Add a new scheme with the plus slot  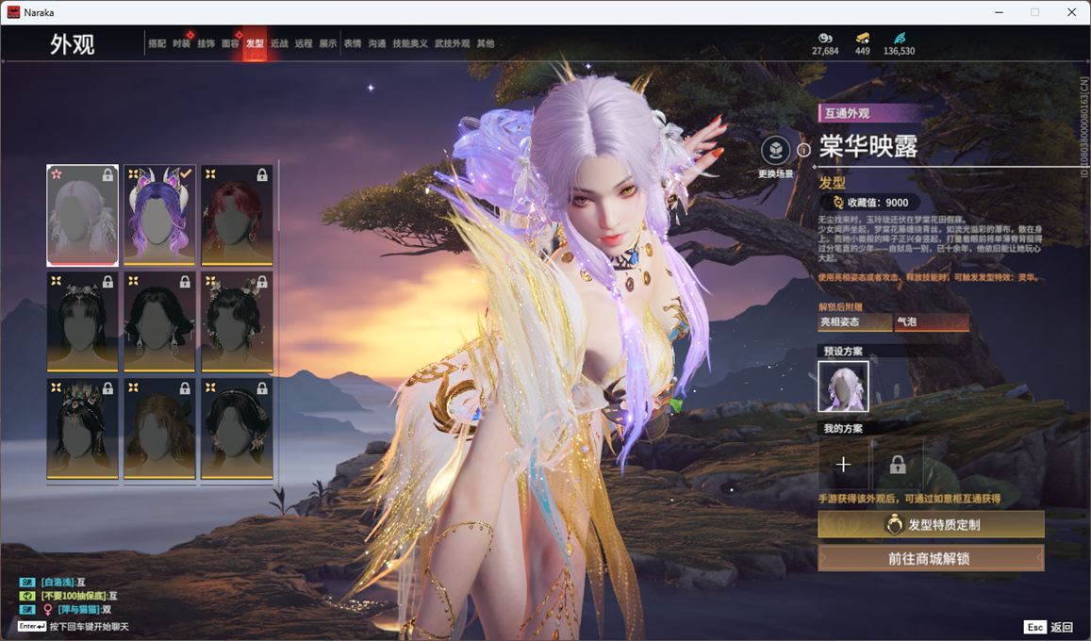click(x=843, y=464)
